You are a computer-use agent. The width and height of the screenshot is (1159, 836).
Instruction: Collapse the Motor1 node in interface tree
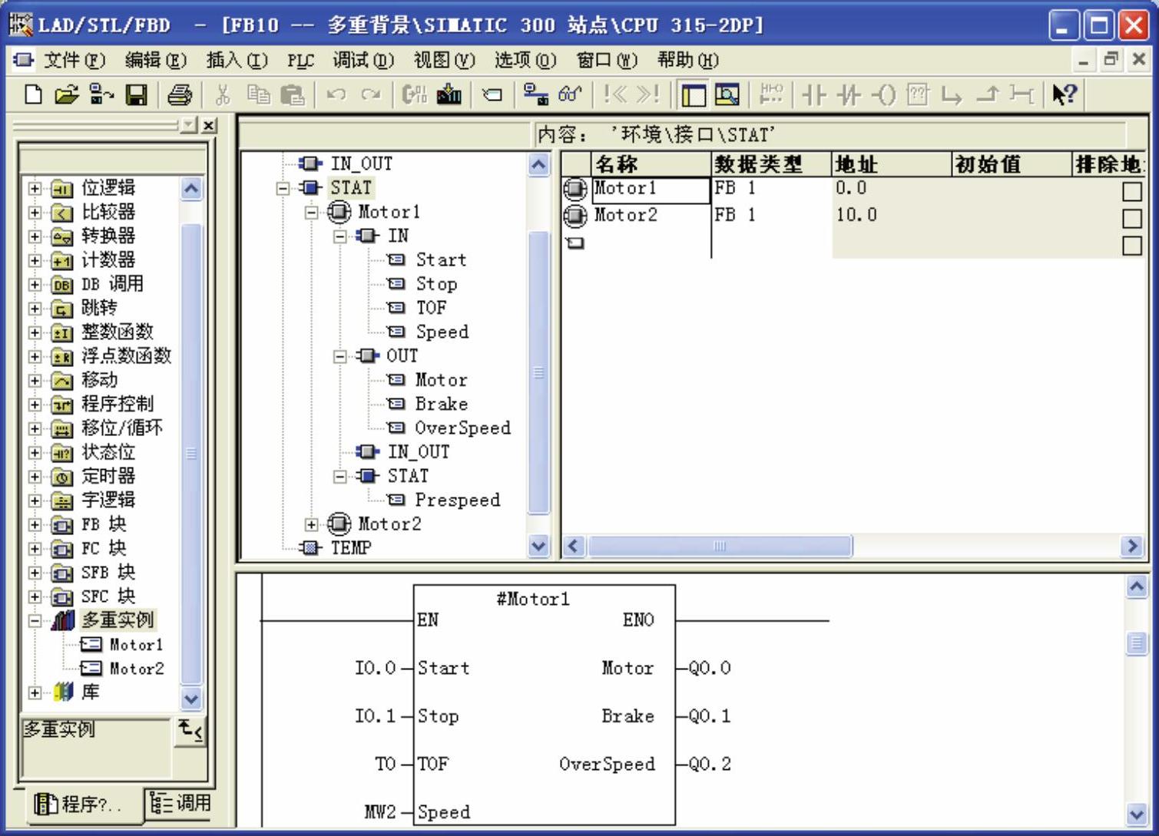tap(311, 212)
